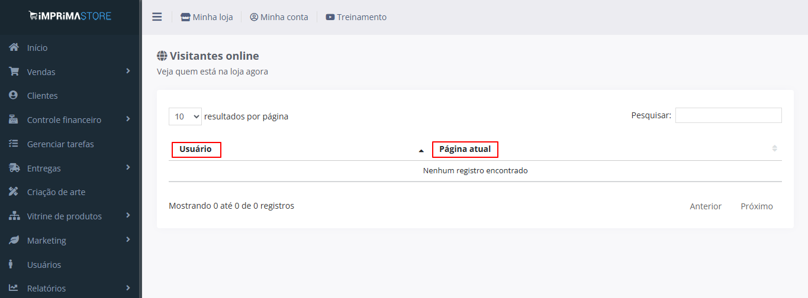Open the results per page dropdown
The image size is (808, 298).
pyautogui.click(x=185, y=116)
